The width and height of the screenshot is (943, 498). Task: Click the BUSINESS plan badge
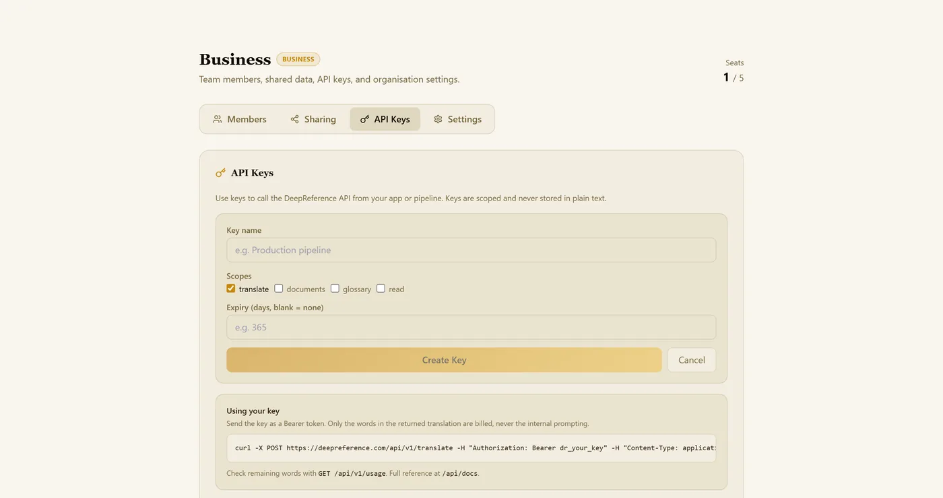point(298,59)
